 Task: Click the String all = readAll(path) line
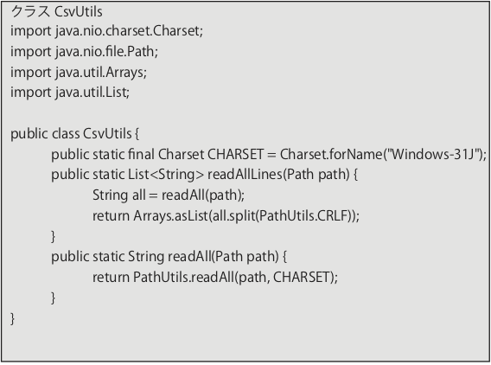[169, 195]
